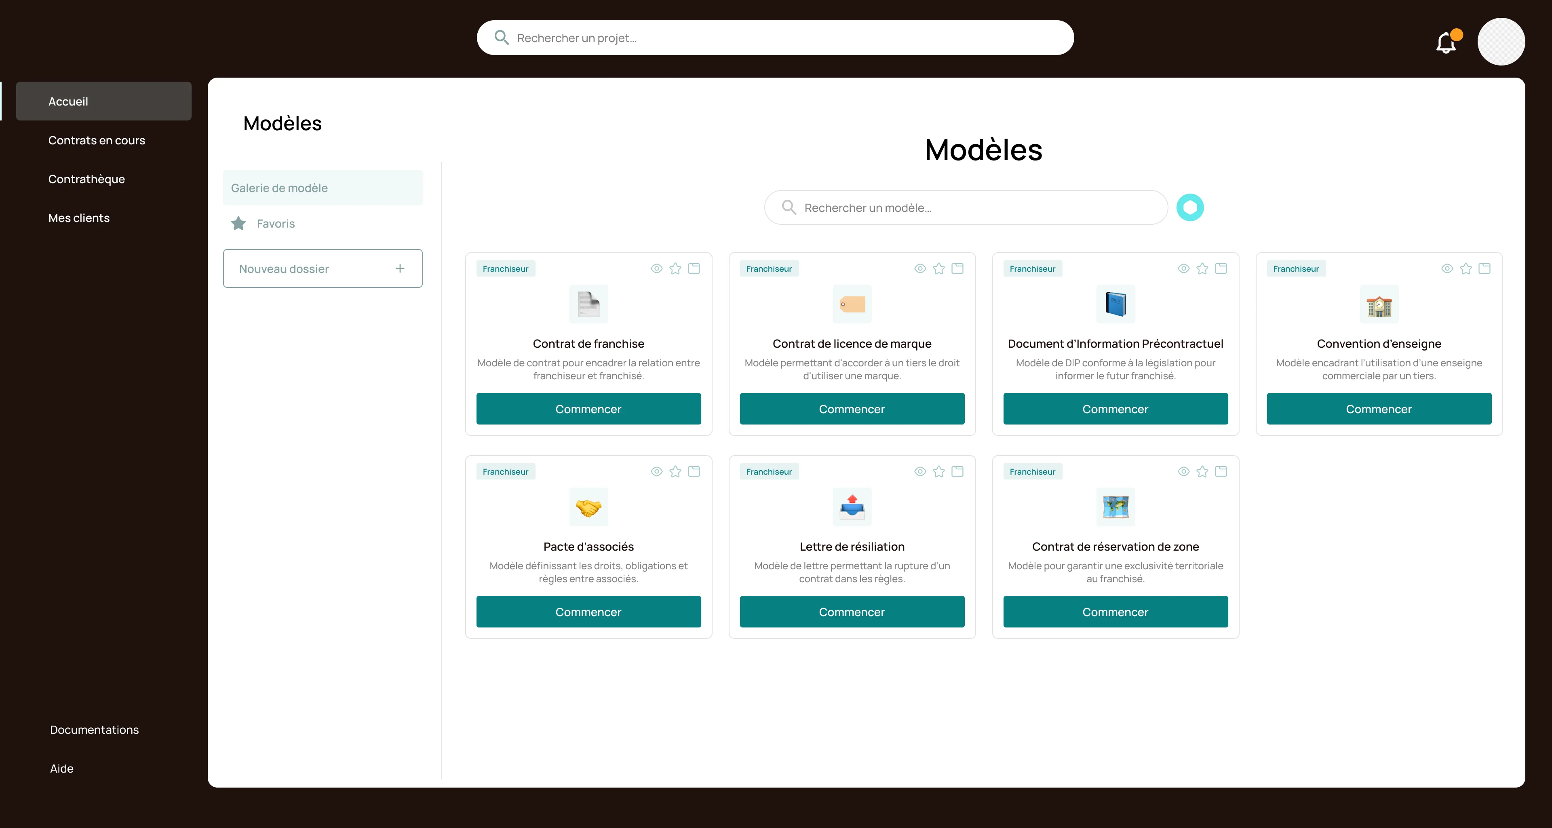Favorite the Pacte d'associés model
1552x828 pixels.
pyautogui.click(x=675, y=472)
